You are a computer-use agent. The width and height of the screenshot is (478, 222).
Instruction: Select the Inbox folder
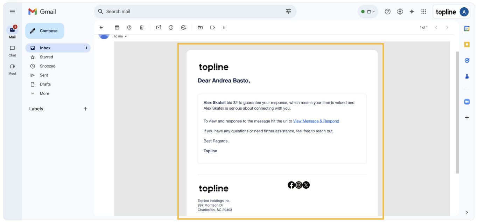58,48
